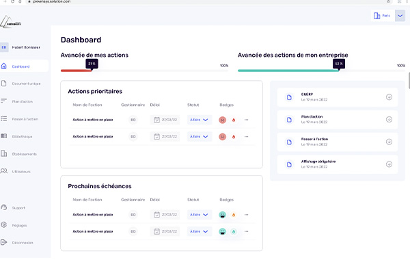Click the 52% marker on company actions progress

339,64
